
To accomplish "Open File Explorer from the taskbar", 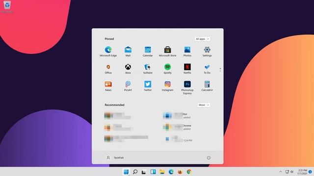I will (162, 172).
